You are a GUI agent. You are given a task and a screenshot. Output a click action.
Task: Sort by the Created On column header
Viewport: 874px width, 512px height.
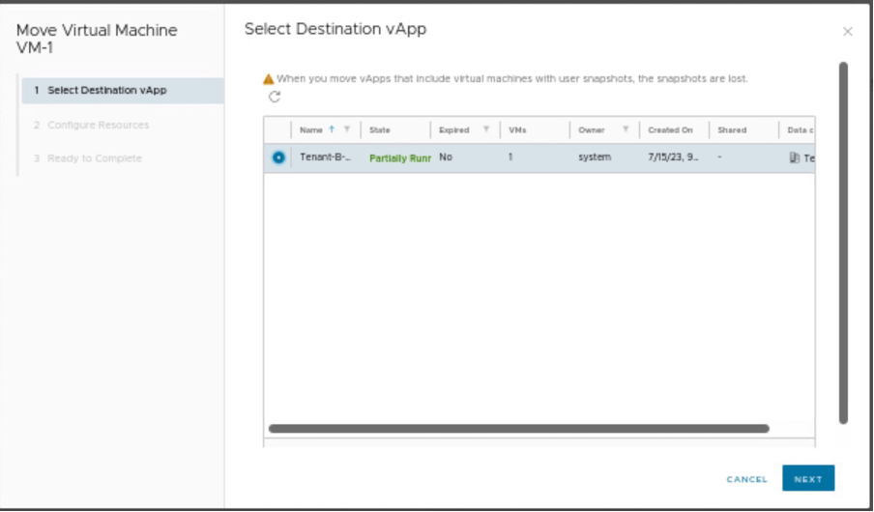click(670, 129)
